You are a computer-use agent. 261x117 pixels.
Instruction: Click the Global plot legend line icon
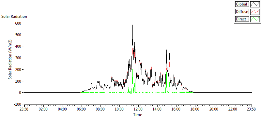[255, 4]
